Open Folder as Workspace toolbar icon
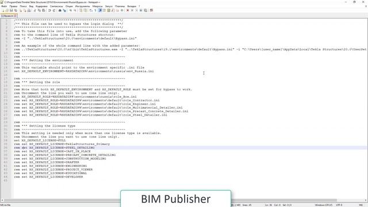Screen dimensions: 368x207 (117, 10)
